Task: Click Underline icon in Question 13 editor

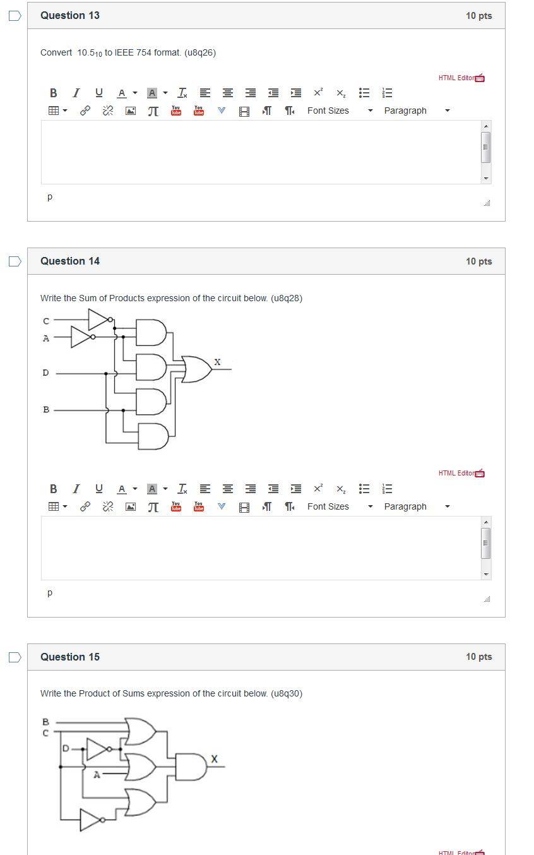Action: click(x=99, y=93)
